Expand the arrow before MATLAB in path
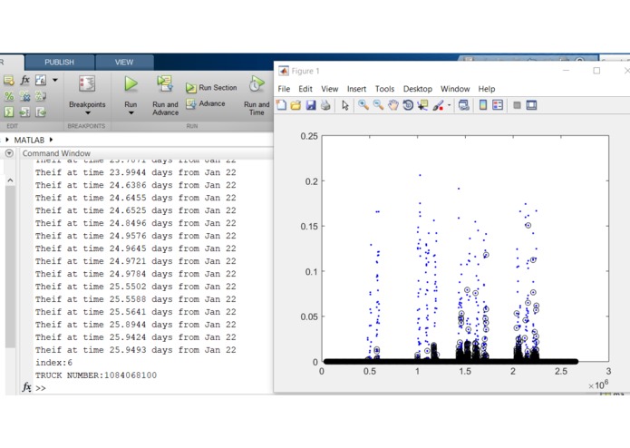630x448 pixels. pyautogui.click(x=7, y=140)
